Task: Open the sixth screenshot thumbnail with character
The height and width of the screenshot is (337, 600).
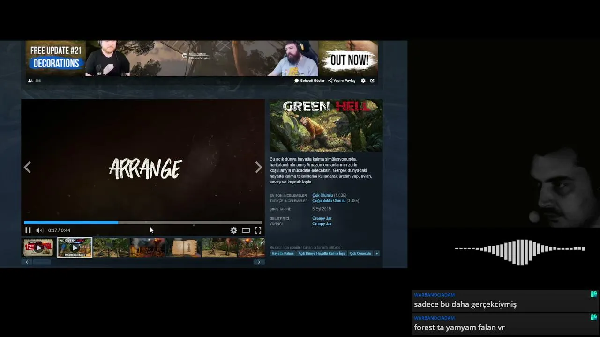Action: point(219,248)
